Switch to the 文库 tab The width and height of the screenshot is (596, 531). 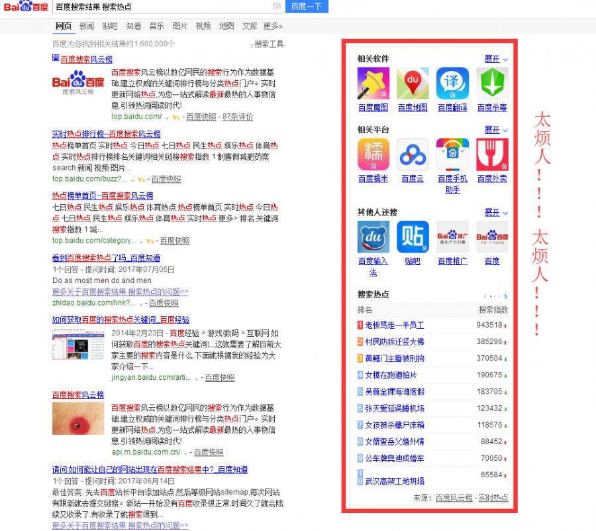click(250, 27)
